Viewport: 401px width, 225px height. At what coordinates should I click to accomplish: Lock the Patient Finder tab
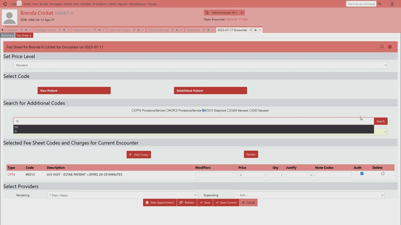(x=99, y=30)
